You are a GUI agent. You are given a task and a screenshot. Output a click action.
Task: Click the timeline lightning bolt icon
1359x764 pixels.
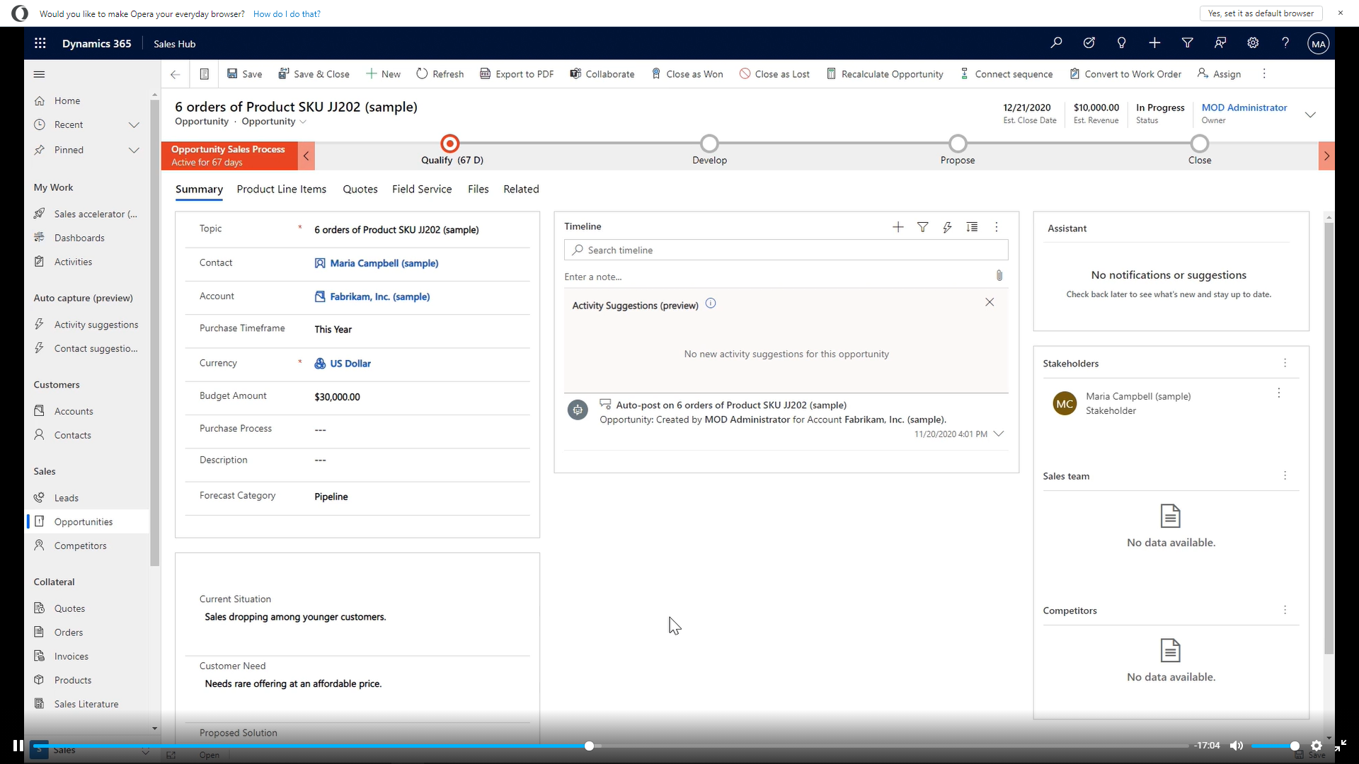pyautogui.click(x=947, y=227)
